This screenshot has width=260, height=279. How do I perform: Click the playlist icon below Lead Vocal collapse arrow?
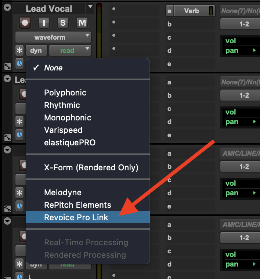tap(7, 66)
